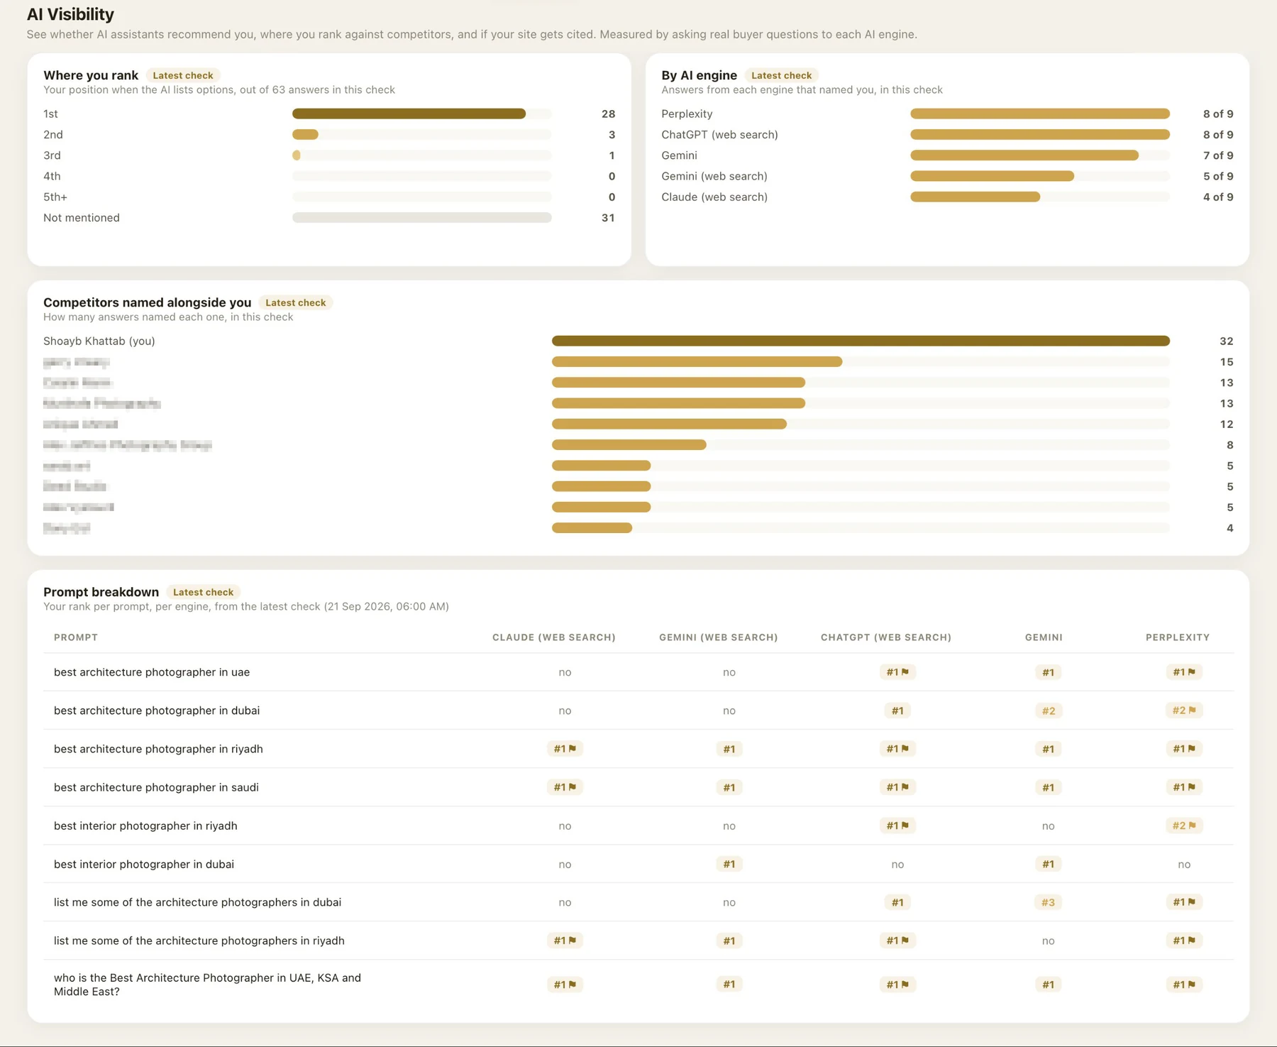Viewport: 1277px width, 1047px height.
Task: Click flag in Claude badge, saudi row
Action: [x=573, y=786]
